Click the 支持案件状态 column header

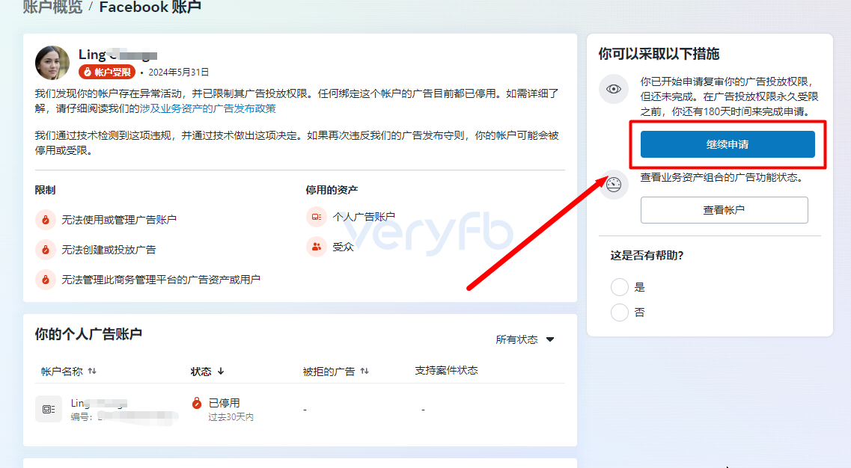(x=446, y=370)
